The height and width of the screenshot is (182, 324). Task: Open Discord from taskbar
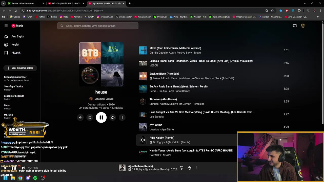click(x=28, y=178)
